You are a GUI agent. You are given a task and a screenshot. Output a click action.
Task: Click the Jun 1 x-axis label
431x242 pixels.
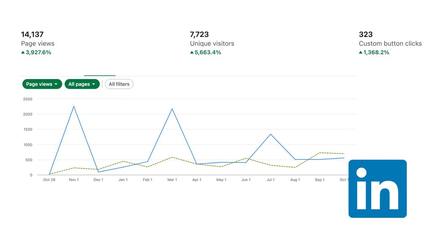pyautogui.click(x=246, y=180)
